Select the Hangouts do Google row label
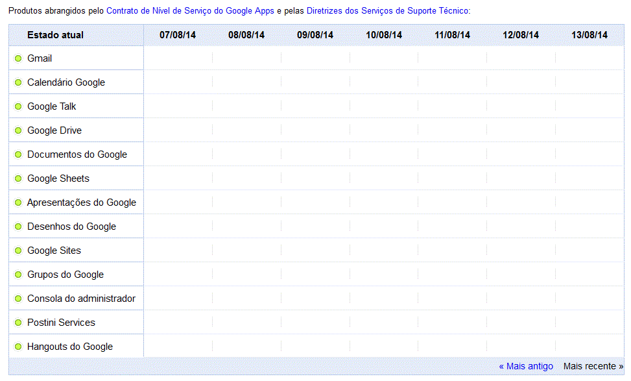 point(70,347)
